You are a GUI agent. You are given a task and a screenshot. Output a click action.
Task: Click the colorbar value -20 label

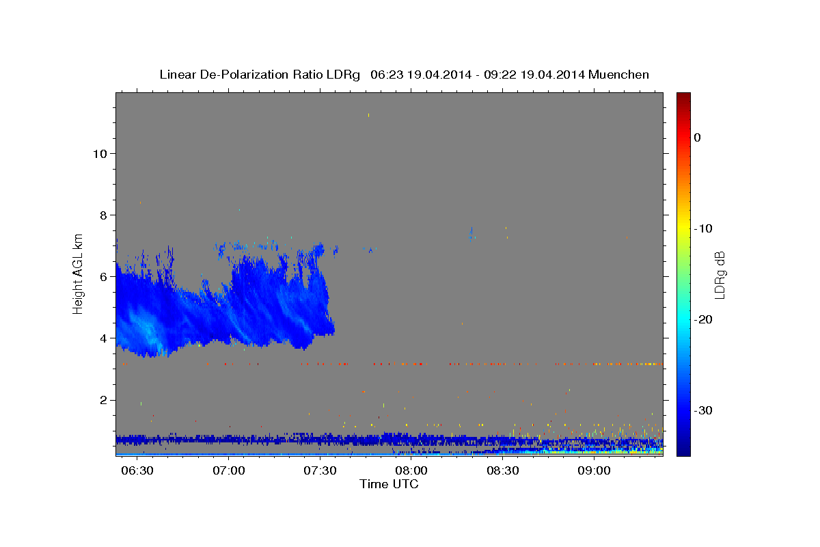pyautogui.click(x=703, y=319)
